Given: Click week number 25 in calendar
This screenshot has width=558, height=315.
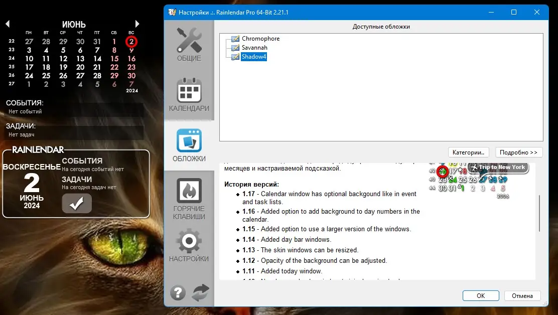Looking at the screenshot, I should (12, 67).
